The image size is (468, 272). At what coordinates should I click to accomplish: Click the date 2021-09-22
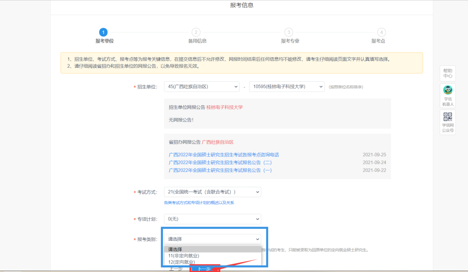coord(374,170)
